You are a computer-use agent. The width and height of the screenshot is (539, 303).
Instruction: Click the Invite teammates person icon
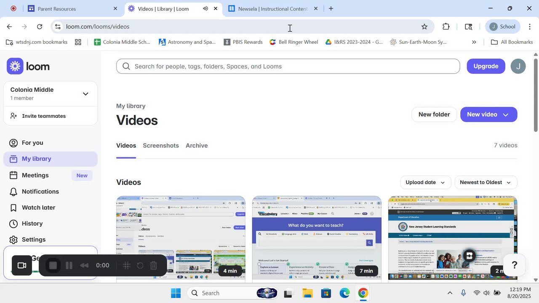(13, 116)
